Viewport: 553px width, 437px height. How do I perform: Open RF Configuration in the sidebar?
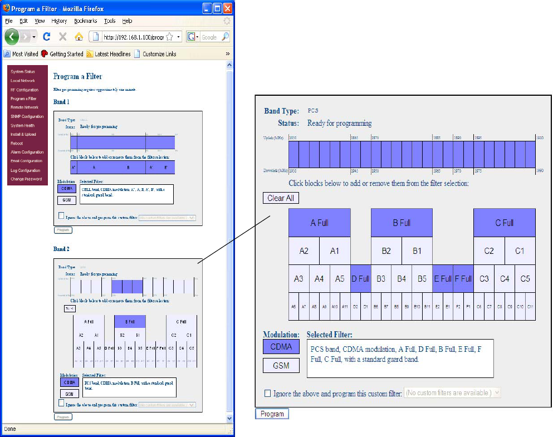pos(25,90)
